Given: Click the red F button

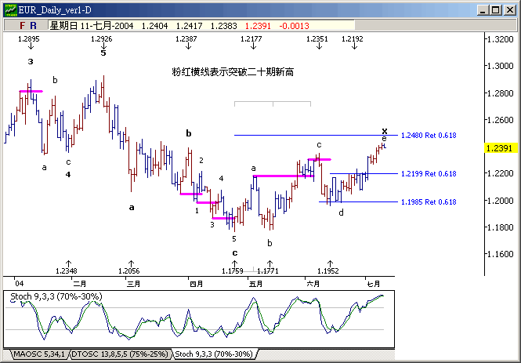Looking at the screenshot, I should tap(22, 26).
